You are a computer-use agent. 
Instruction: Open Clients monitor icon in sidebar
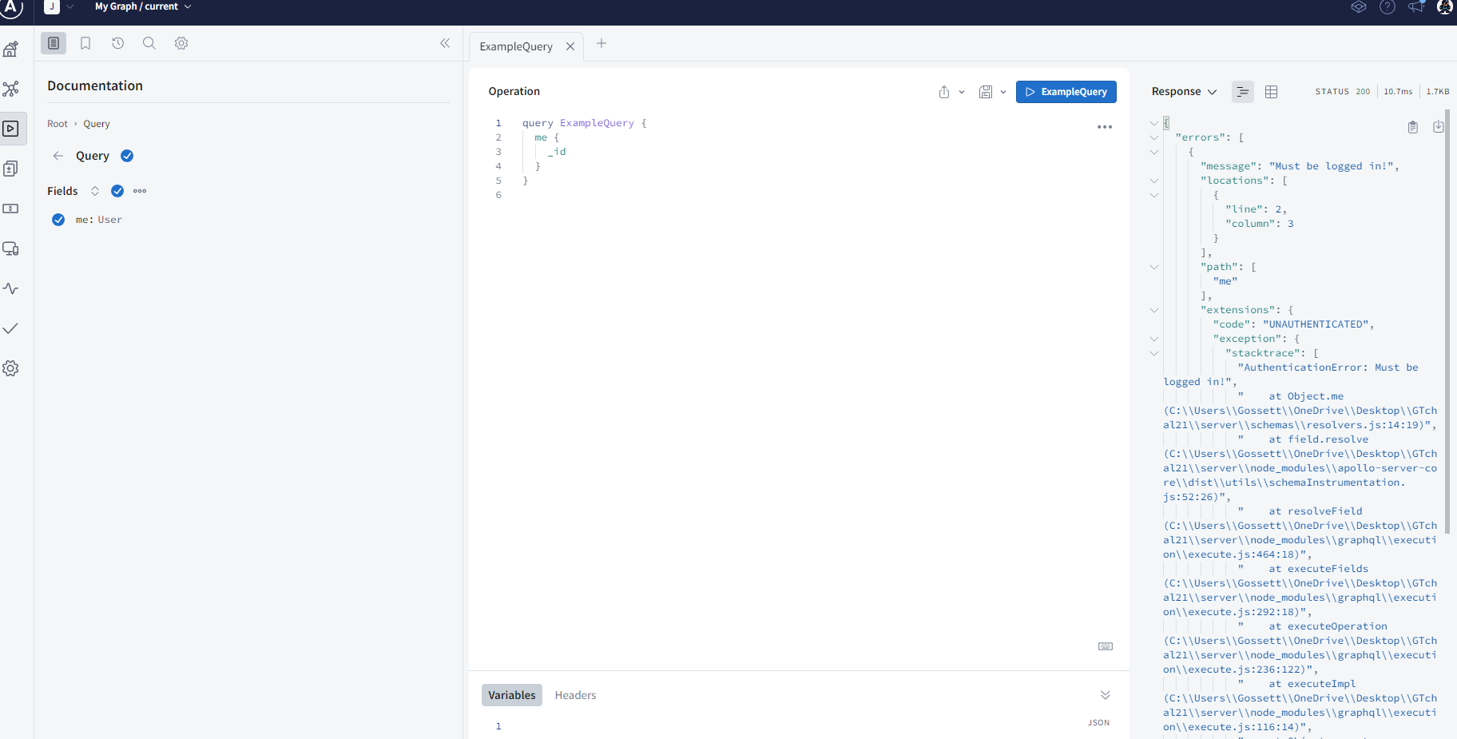pyautogui.click(x=11, y=248)
